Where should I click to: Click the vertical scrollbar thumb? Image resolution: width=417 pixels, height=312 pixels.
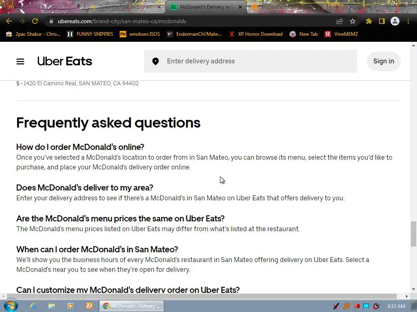[x=413, y=234]
